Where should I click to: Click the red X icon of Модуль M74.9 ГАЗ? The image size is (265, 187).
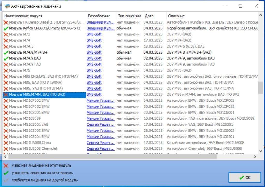(6, 64)
